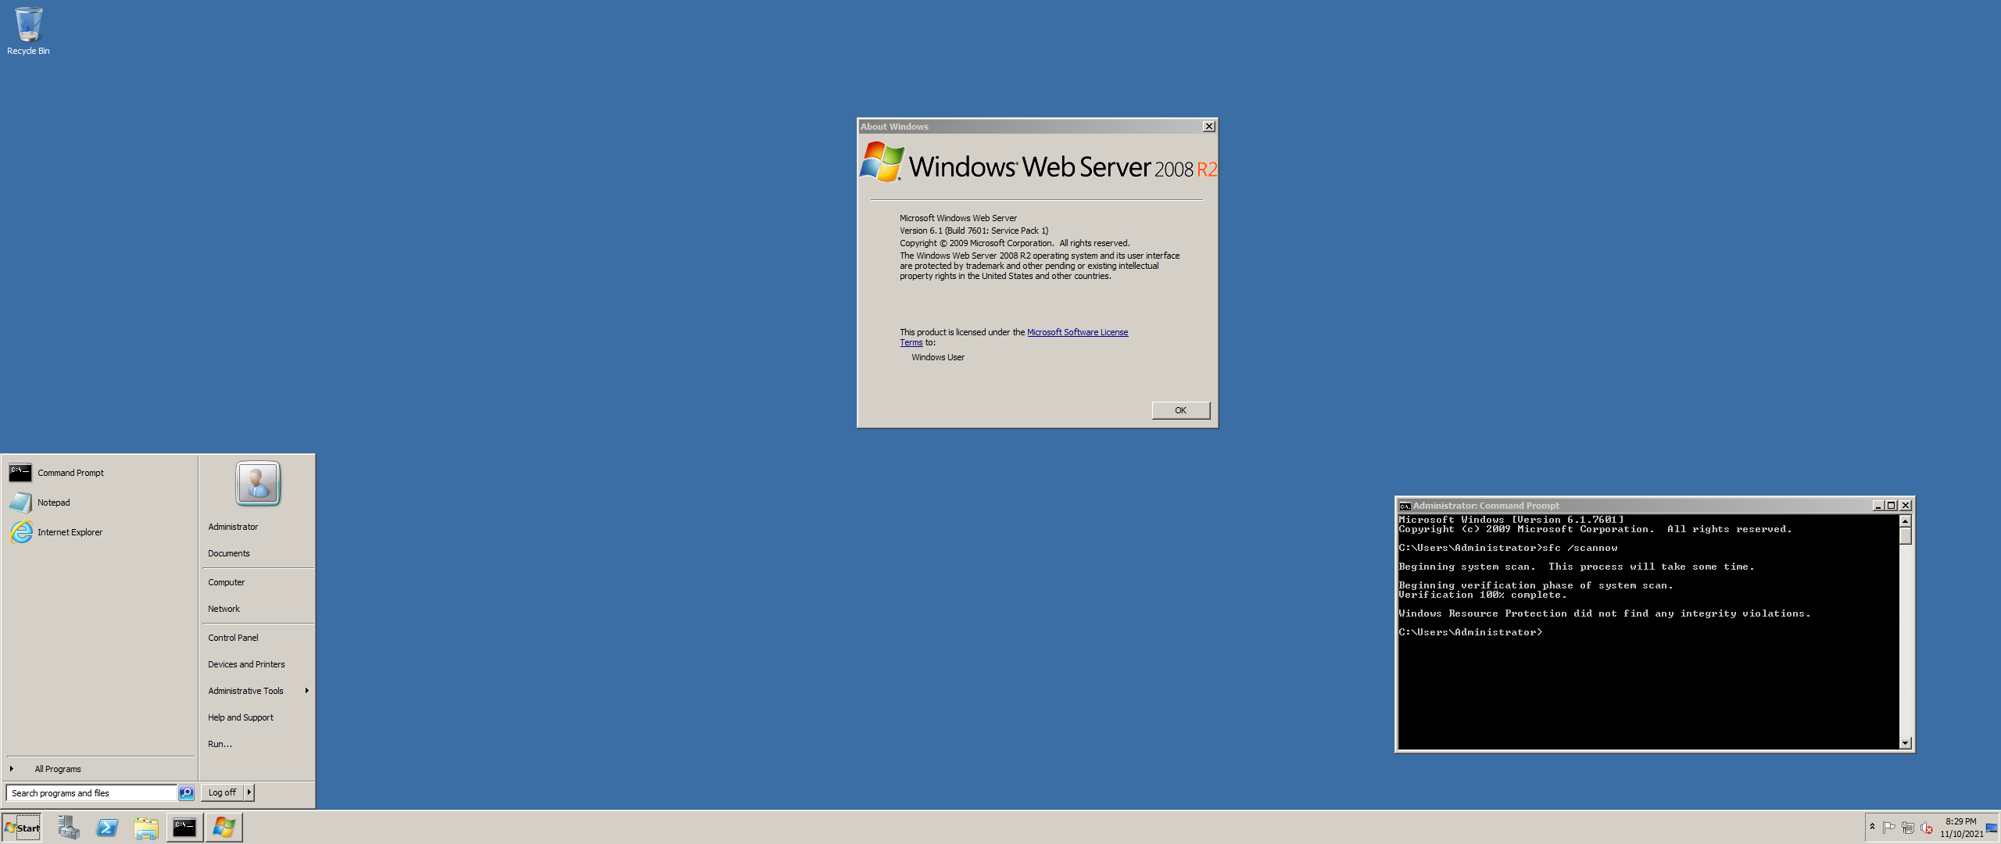Click 'Version 6.1 (Build 7601: Service Pack 1)' text
The image size is (2001, 844).
coord(974,231)
